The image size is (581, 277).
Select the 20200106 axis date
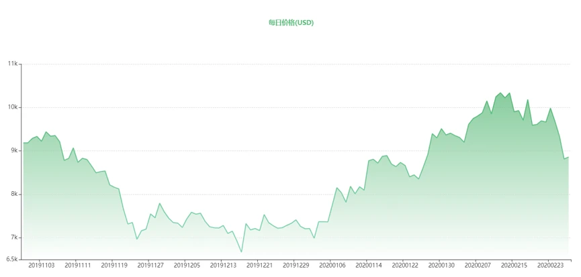click(332, 266)
